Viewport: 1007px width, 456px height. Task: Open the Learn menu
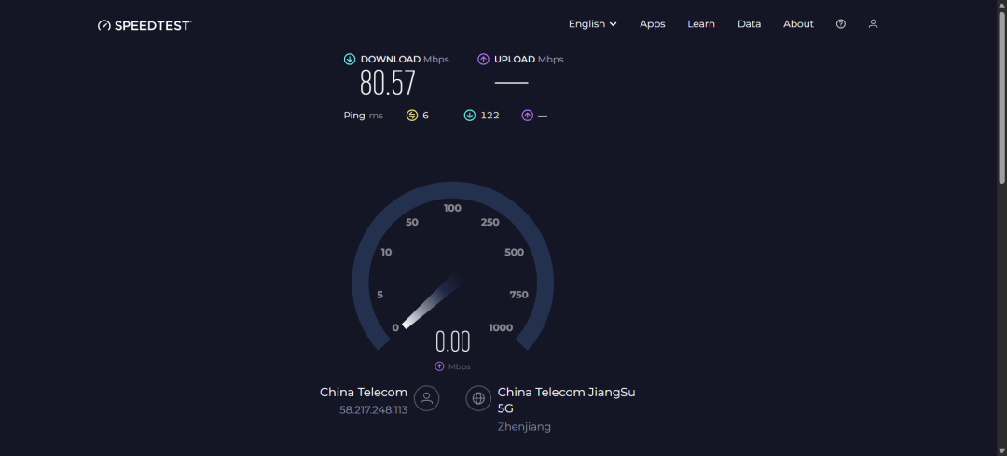[701, 23]
